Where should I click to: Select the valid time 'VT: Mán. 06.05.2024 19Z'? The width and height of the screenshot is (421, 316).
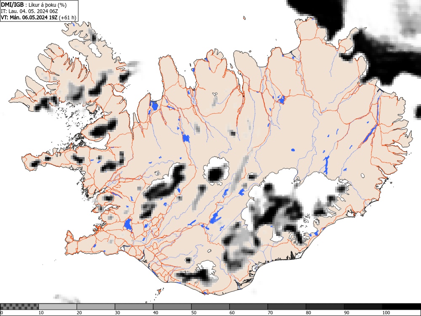[29, 17]
